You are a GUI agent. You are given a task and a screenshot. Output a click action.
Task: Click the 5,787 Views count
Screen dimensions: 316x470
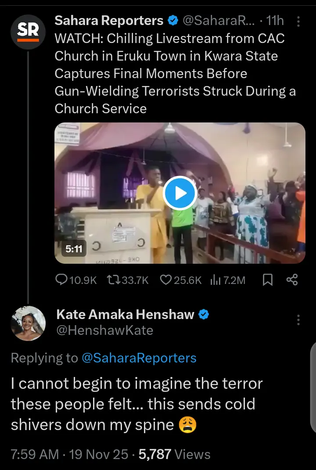tap(174, 454)
